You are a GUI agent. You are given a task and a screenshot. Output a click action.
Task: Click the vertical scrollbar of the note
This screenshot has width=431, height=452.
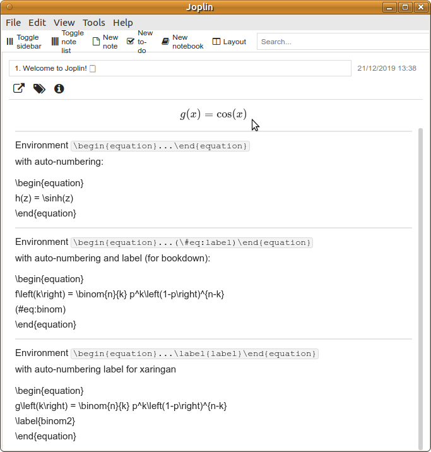click(x=421, y=288)
